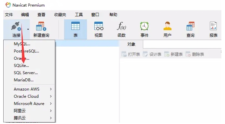Expand the Microsoft Azure submenu
The height and width of the screenshot is (124, 225).
[x=29, y=104]
